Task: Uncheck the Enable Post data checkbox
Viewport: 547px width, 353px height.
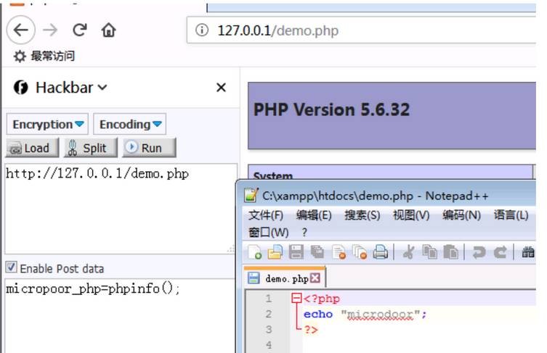Action: pos(11,268)
